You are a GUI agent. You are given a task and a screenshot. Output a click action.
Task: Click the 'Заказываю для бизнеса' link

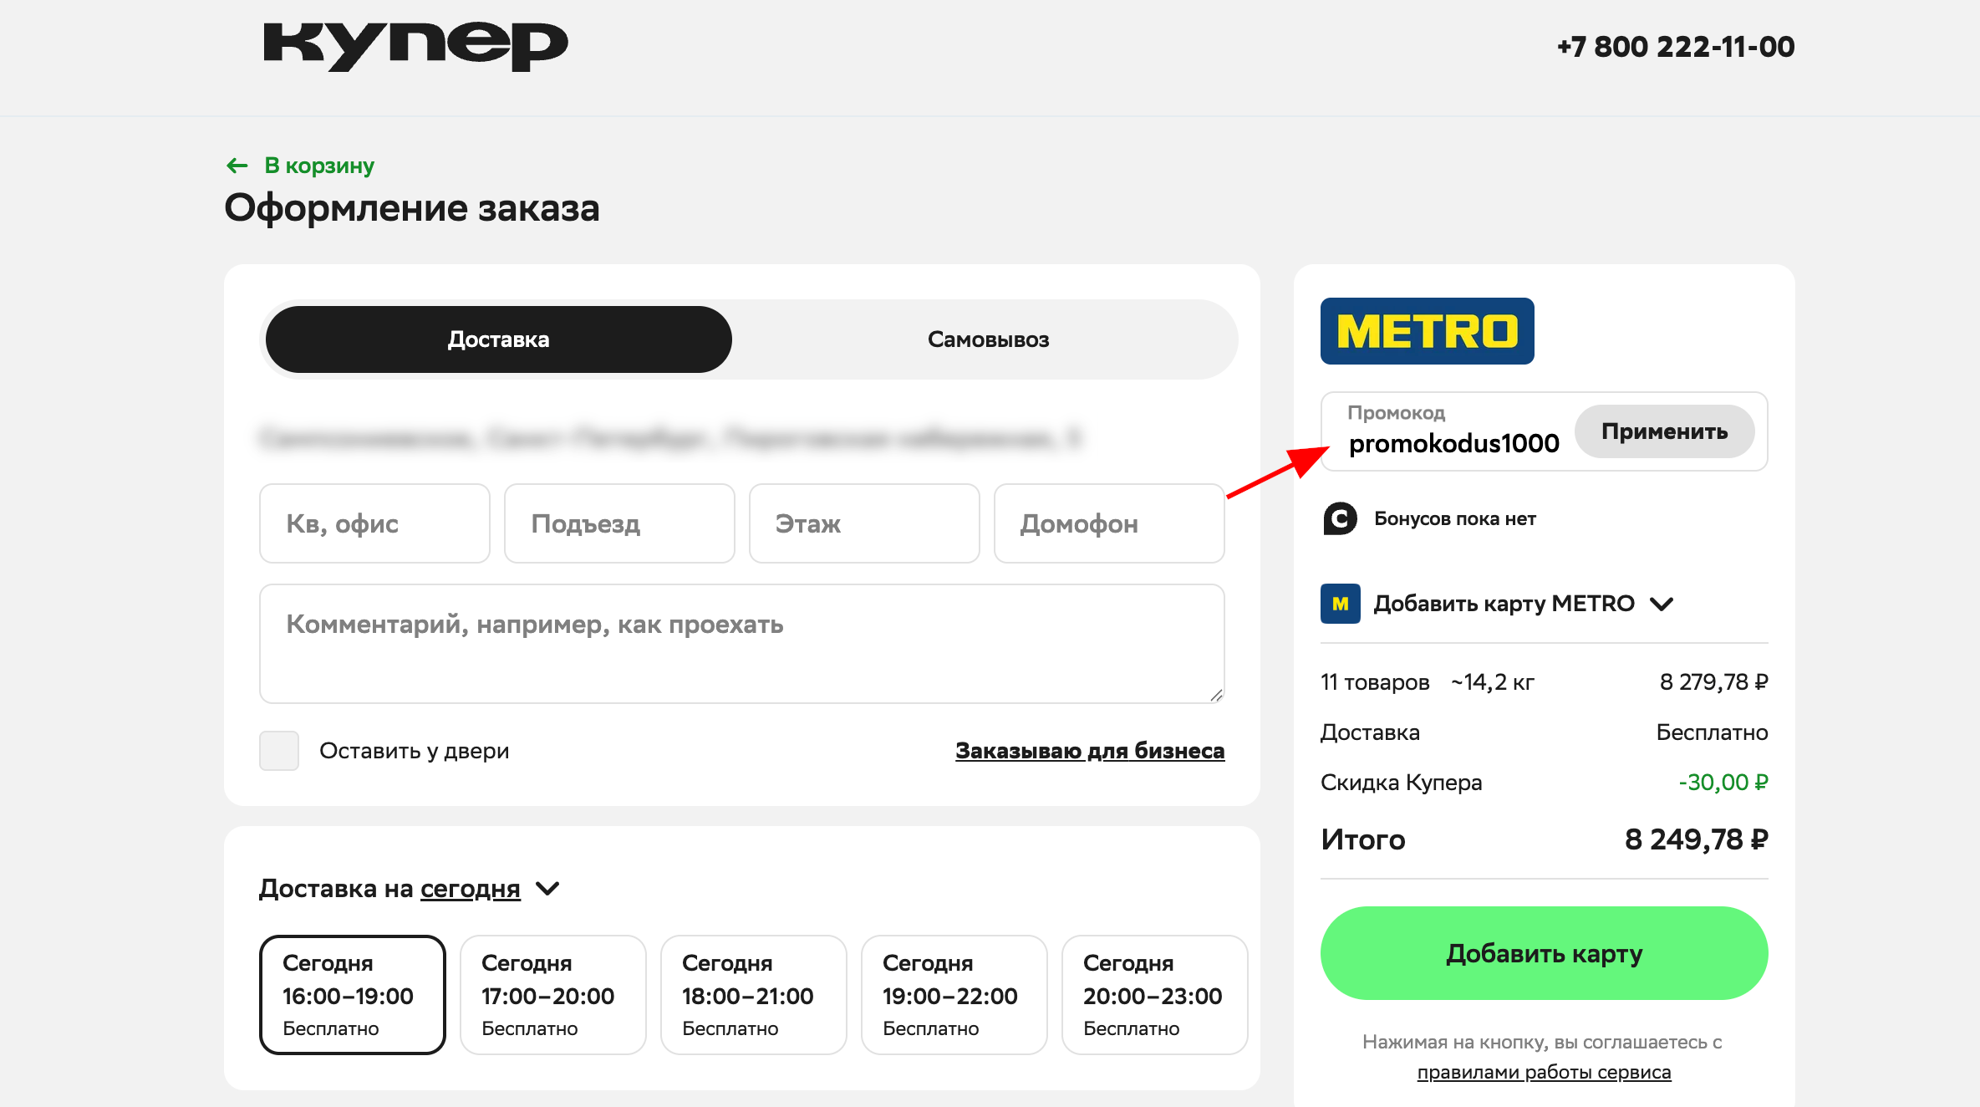[x=1089, y=750]
